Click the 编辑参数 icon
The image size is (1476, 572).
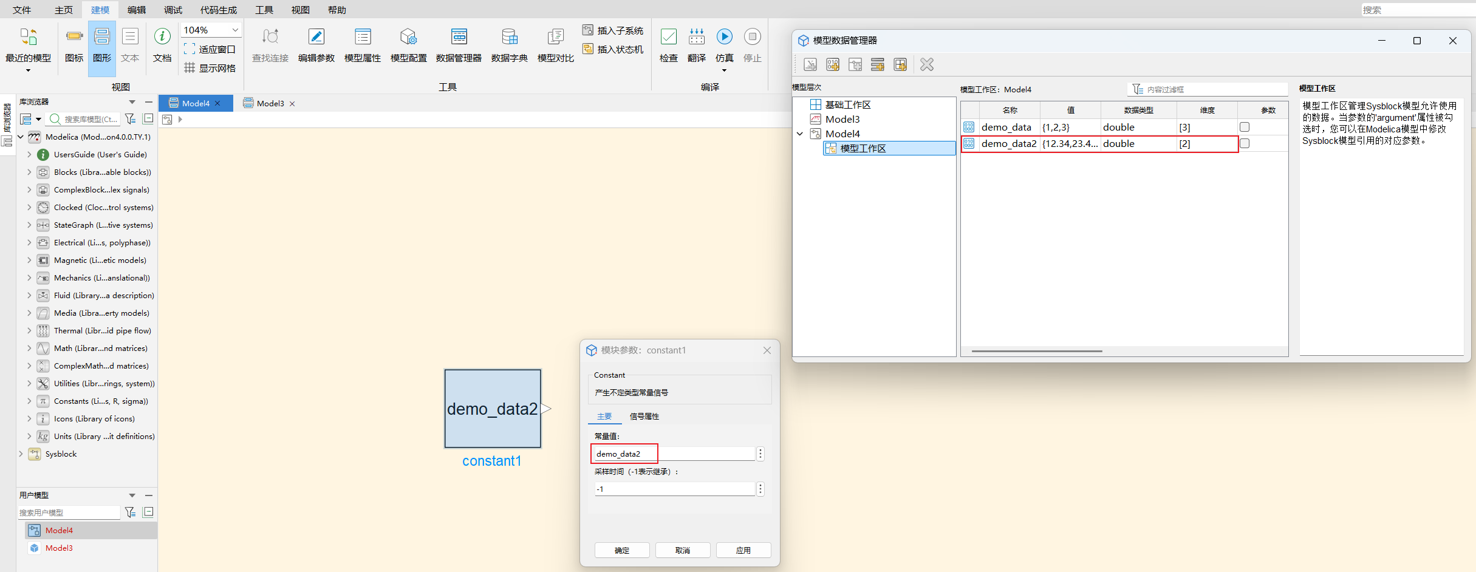(x=316, y=37)
